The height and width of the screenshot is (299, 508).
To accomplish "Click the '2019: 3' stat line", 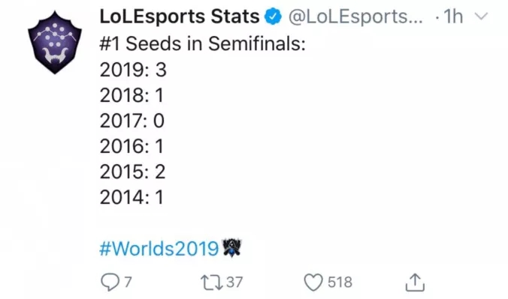I will pyautogui.click(x=133, y=70).
